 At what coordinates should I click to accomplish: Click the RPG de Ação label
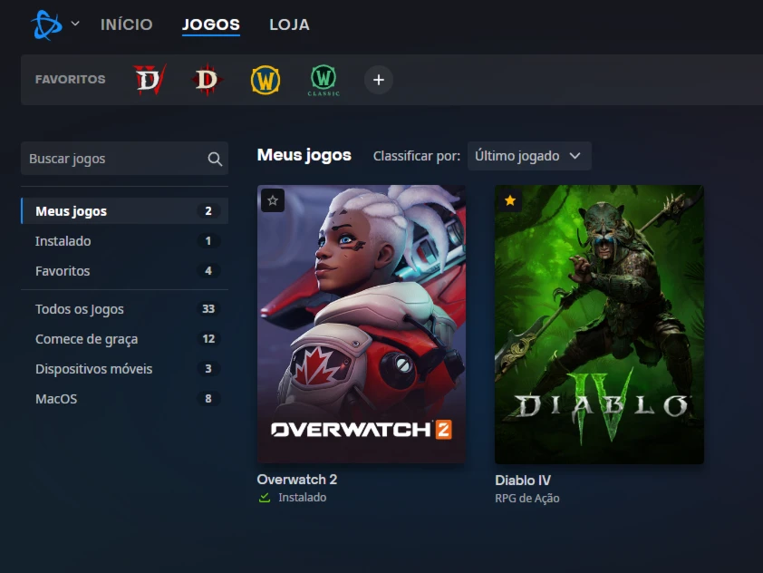coord(527,499)
